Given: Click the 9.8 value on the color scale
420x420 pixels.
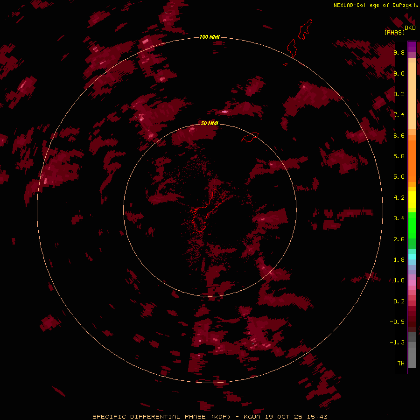Looking at the screenshot, I should click(399, 53).
